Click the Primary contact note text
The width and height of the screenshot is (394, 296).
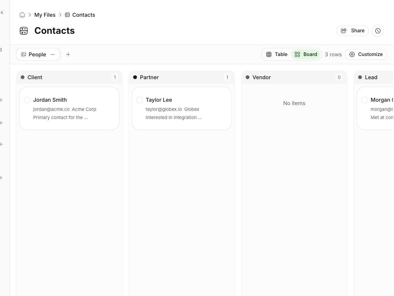tap(60, 118)
